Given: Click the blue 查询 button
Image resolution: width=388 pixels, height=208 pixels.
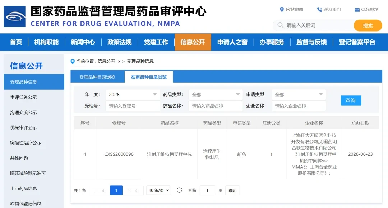Looking at the screenshot, I should point(351,100).
